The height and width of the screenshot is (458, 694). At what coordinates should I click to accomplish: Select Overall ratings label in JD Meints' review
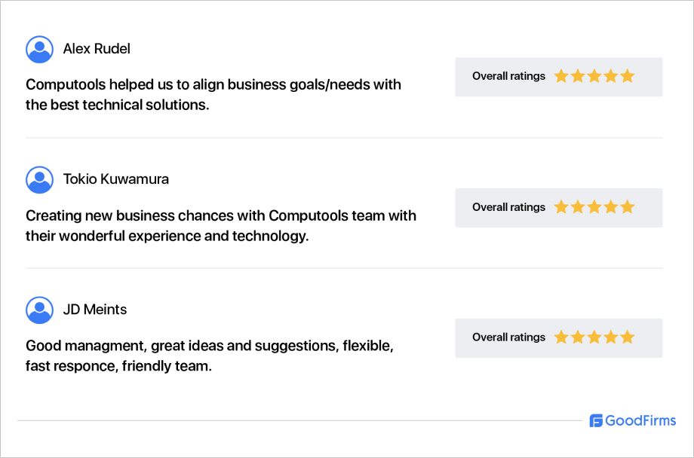[x=508, y=337]
